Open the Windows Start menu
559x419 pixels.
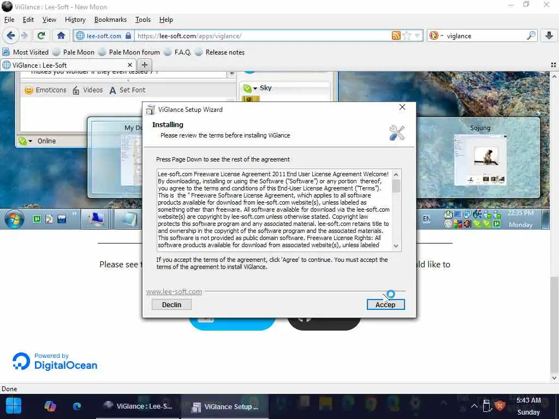tap(14, 406)
